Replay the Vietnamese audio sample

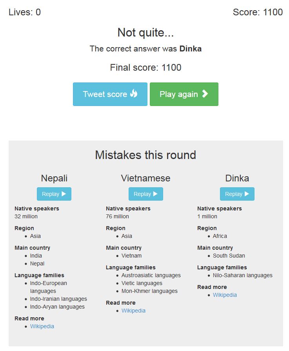145,194
